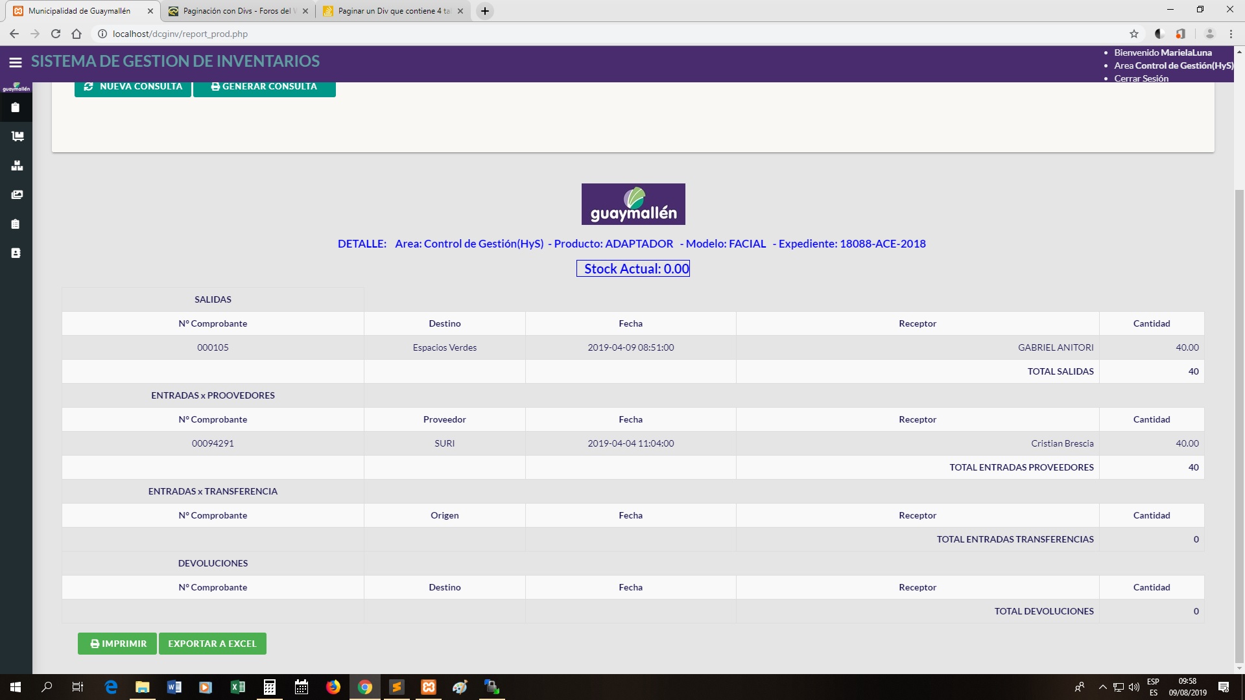Open File Explorer from the taskbar
Viewport: 1245px width, 700px height.
pos(143,687)
